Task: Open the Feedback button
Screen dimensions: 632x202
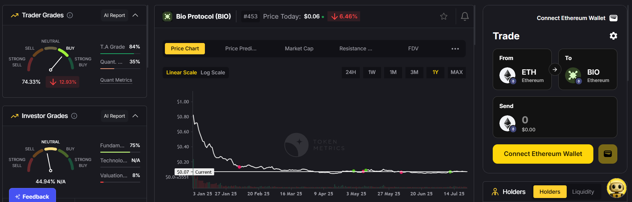Action: point(32,196)
